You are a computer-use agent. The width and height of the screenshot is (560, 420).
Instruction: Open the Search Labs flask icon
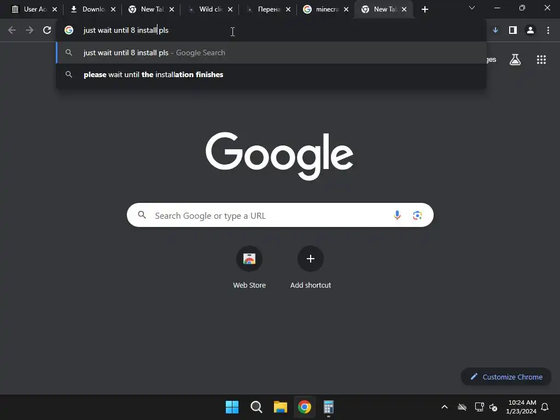[x=515, y=60]
